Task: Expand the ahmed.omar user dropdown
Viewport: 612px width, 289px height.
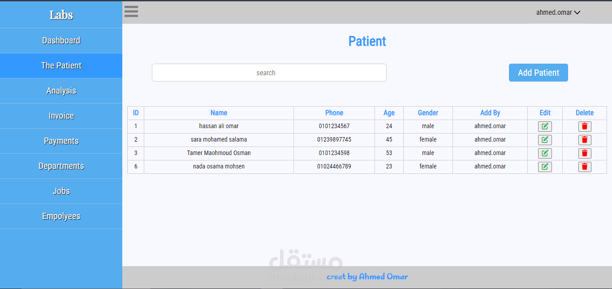Action: click(558, 13)
